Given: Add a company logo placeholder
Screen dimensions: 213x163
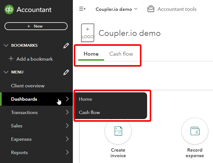Looking at the screenshot, I should (x=88, y=33).
